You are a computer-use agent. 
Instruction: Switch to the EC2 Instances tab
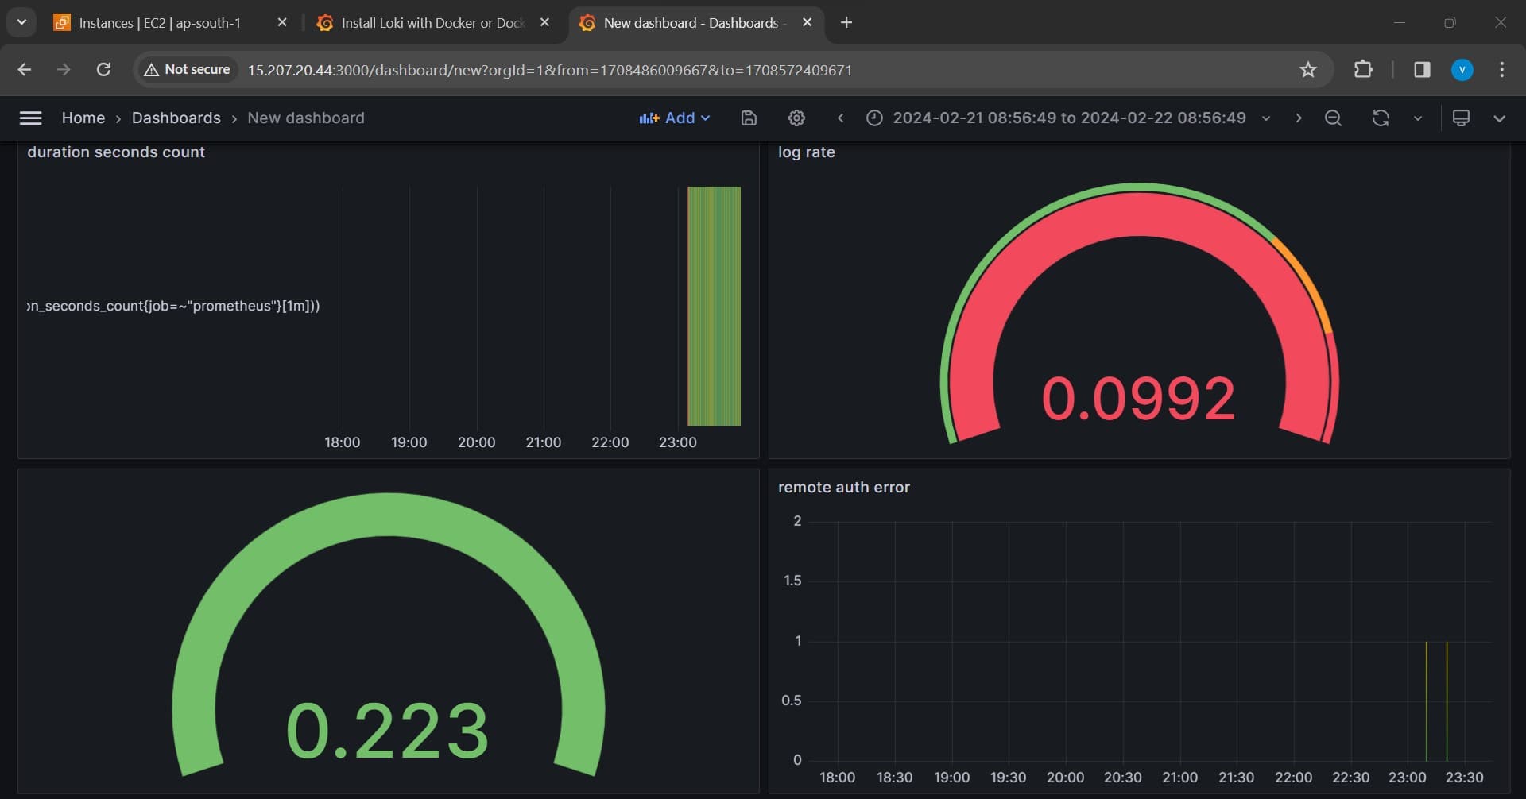(159, 23)
